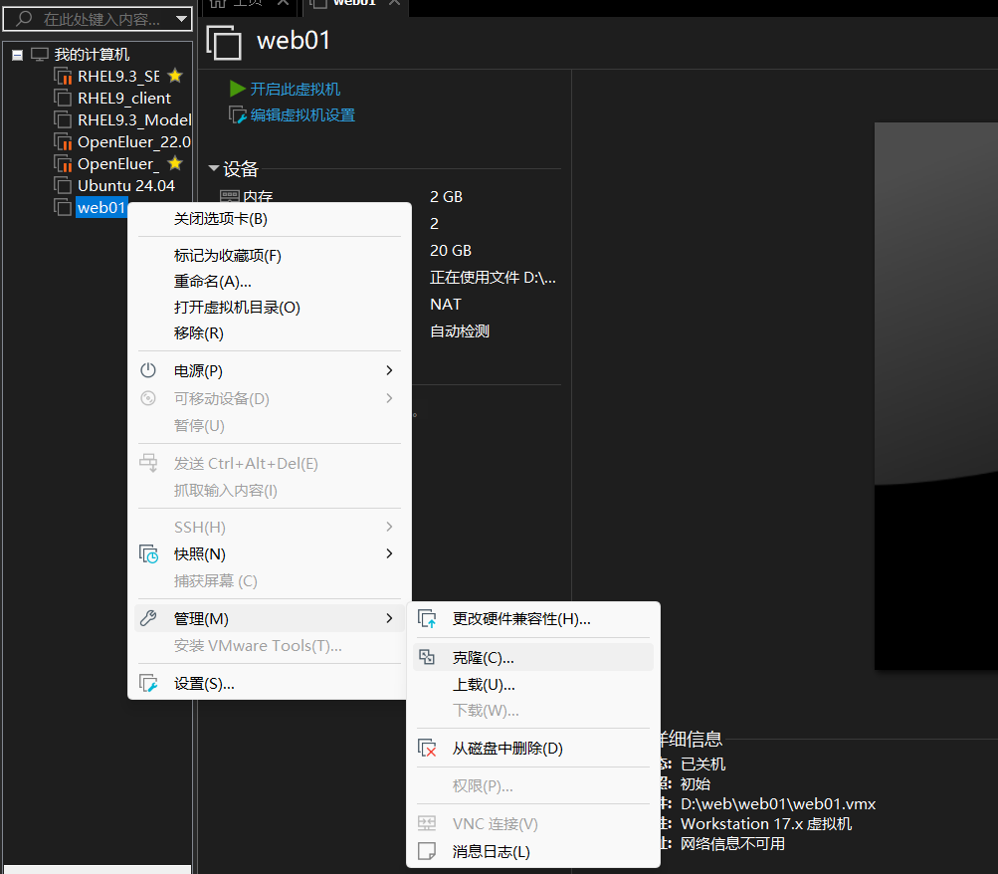The width and height of the screenshot is (998, 874).
Task: Select 上载(U)... in manage submenu
Action: coord(533,685)
